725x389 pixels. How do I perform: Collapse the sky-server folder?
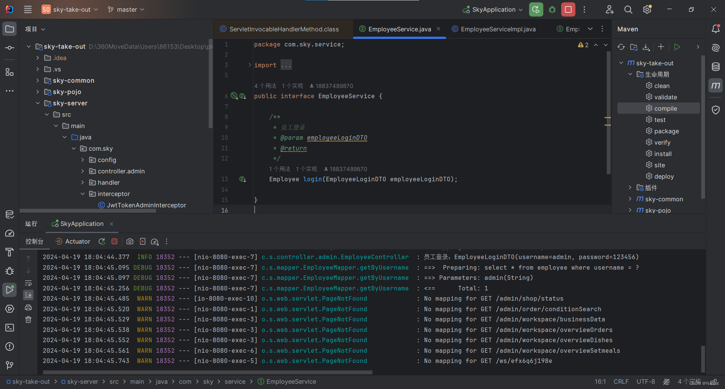(37, 103)
